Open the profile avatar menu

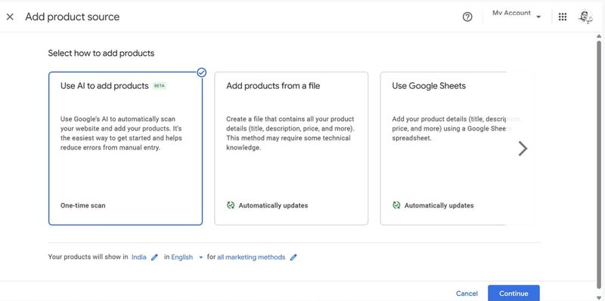pyautogui.click(x=585, y=17)
